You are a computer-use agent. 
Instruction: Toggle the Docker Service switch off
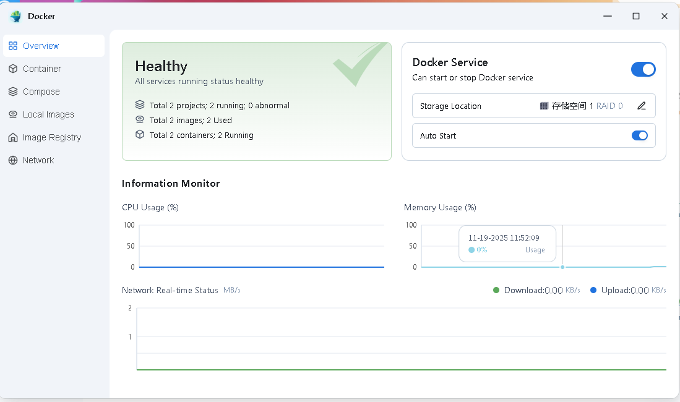643,69
